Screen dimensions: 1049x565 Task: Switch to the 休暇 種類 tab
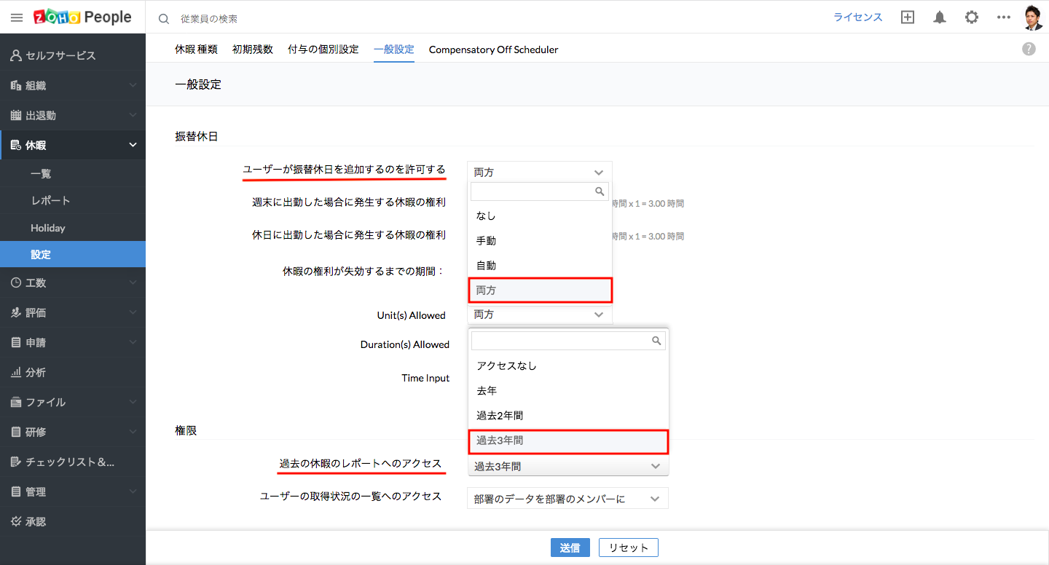point(196,50)
